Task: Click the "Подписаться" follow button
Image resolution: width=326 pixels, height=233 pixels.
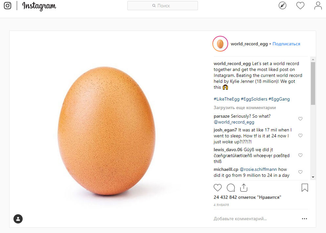Action: coord(286,44)
